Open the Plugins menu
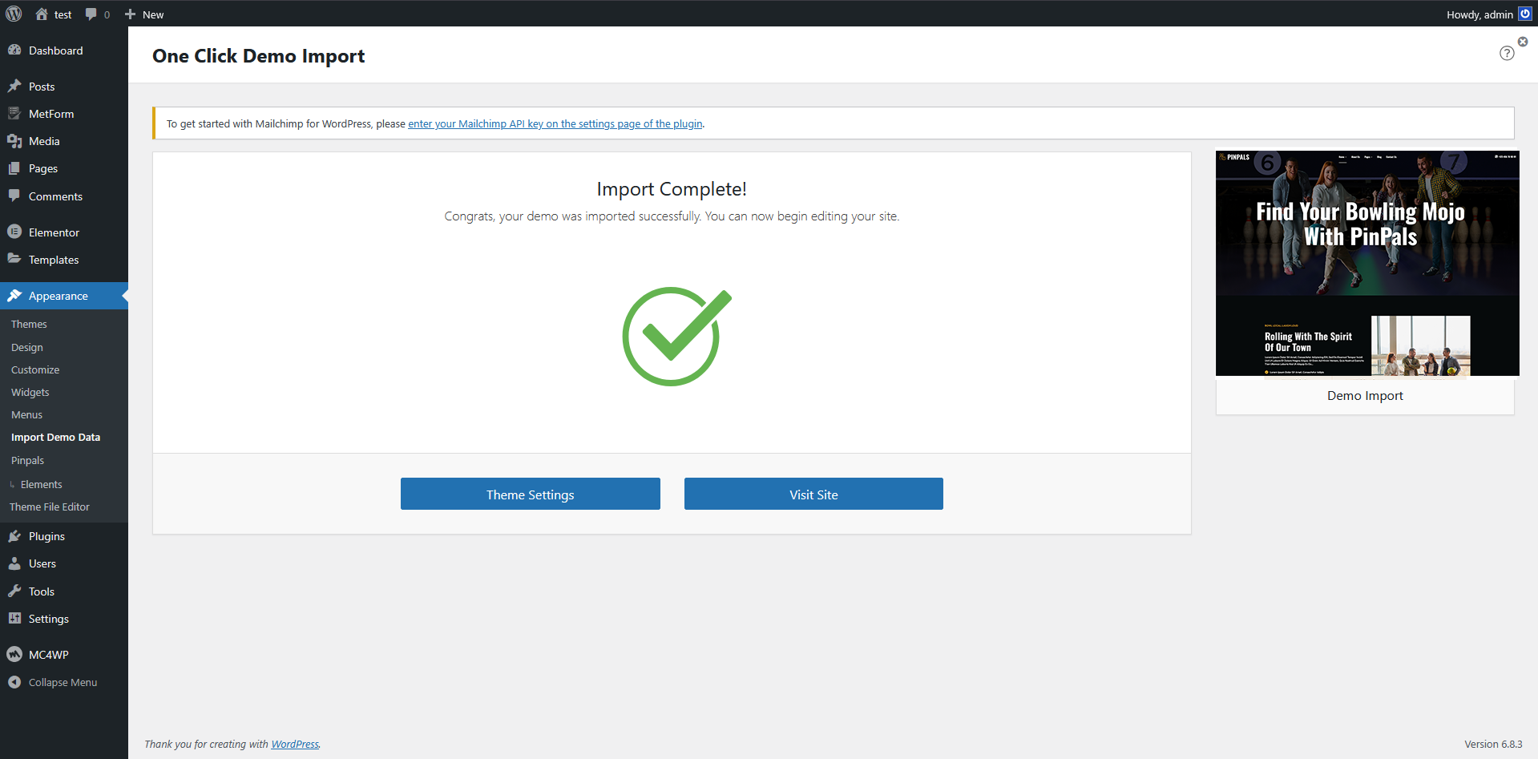The width and height of the screenshot is (1538, 759). point(46,536)
